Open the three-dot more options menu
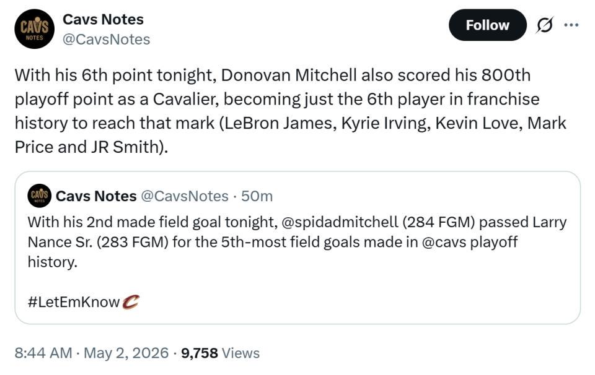 [571, 25]
